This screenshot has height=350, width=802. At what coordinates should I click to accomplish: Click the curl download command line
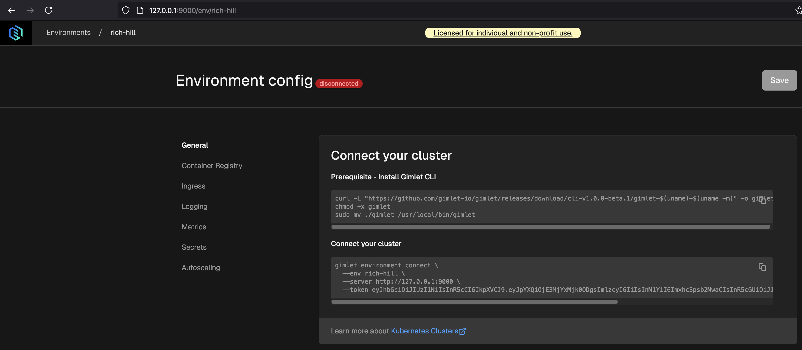tap(554, 198)
